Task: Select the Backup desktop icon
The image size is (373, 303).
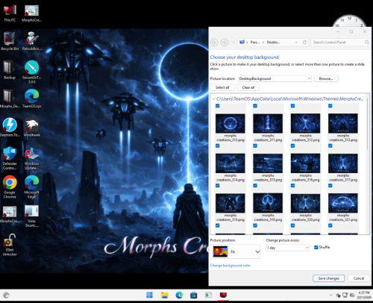Action: [10, 70]
